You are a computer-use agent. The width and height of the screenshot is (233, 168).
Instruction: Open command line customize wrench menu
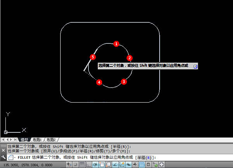pyautogui.click(x=3, y=157)
